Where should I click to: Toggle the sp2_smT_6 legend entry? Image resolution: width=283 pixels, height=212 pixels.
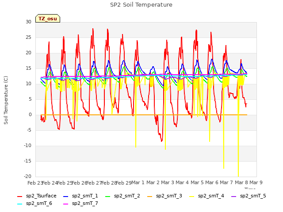pos(34,204)
